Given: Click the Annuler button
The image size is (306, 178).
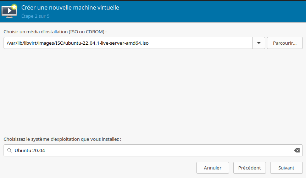Looking at the screenshot, I should click(x=212, y=168).
